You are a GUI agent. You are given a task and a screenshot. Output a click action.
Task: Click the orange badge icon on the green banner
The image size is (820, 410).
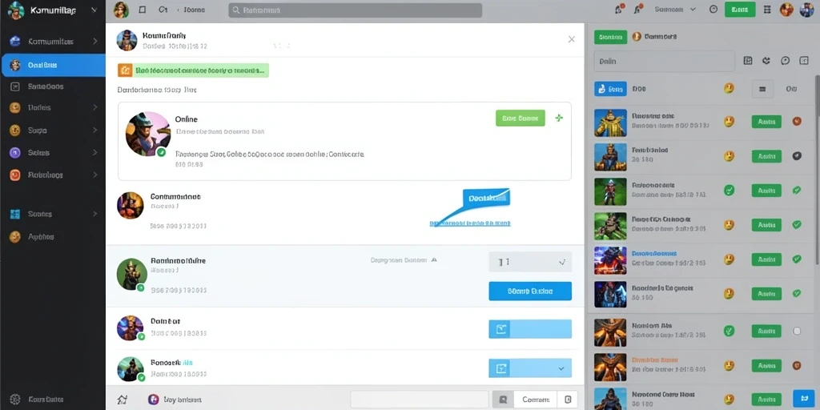tap(124, 70)
